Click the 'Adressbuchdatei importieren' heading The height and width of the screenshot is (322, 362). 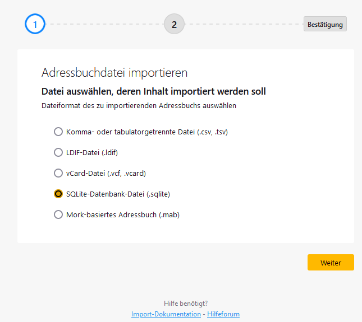click(114, 73)
